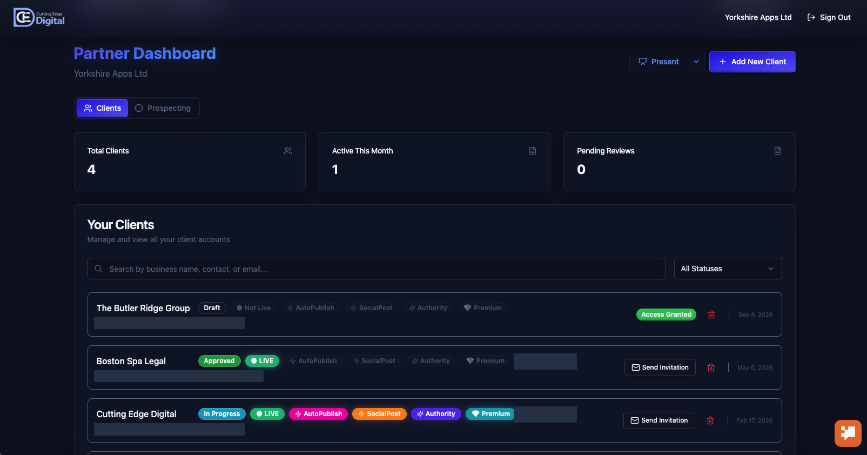Click the May 6, 2026 date
867x455 pixels.
click(x=755, y=367)
